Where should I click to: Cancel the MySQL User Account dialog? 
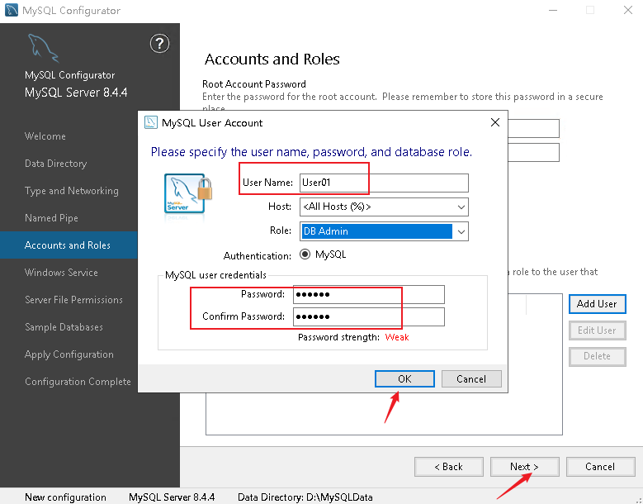471,378
